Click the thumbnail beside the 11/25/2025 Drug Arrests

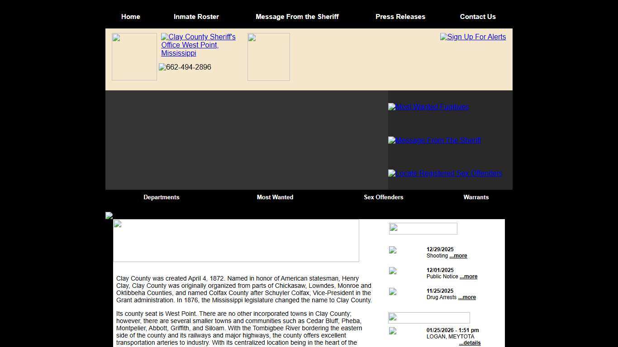393,291
